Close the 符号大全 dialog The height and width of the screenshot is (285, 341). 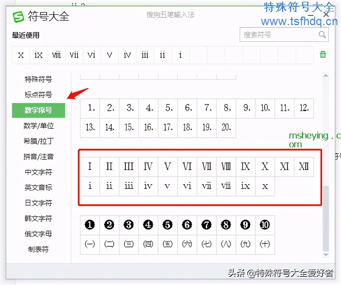[326, 14]
